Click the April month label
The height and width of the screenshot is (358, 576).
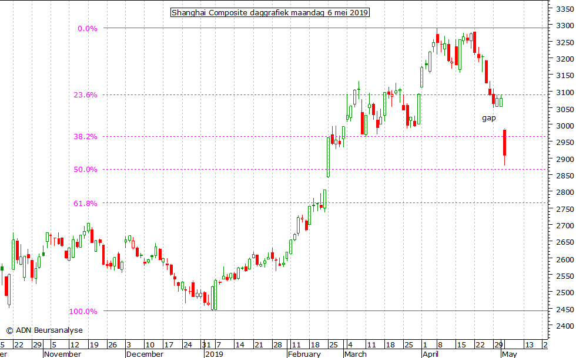[x=430, y=354]
